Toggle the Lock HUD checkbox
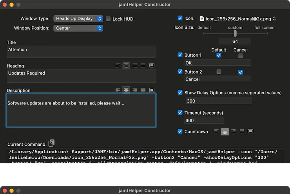This screenshot has width=290, height=194. [108, 19]
